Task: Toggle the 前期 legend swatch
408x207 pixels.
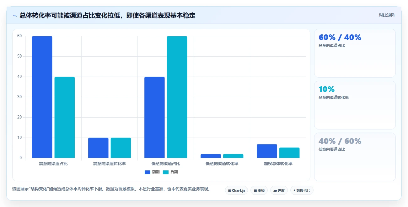Action: click(x=148, y=172)
